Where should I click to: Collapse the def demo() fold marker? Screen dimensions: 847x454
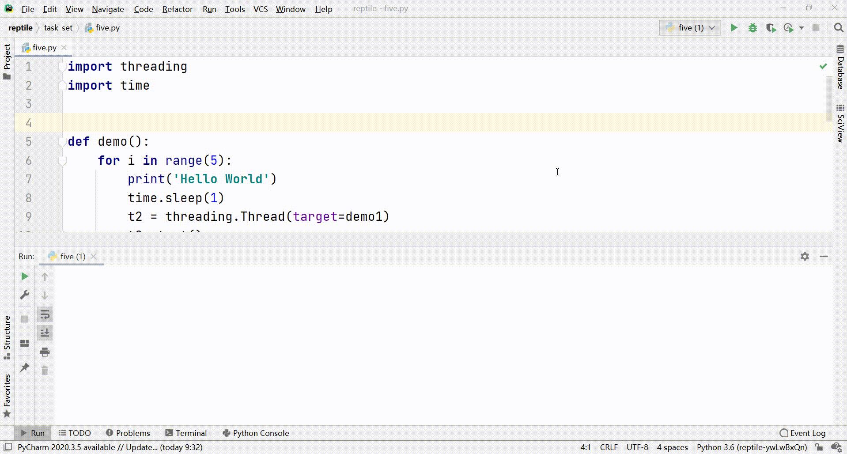[x=62, y=142]
